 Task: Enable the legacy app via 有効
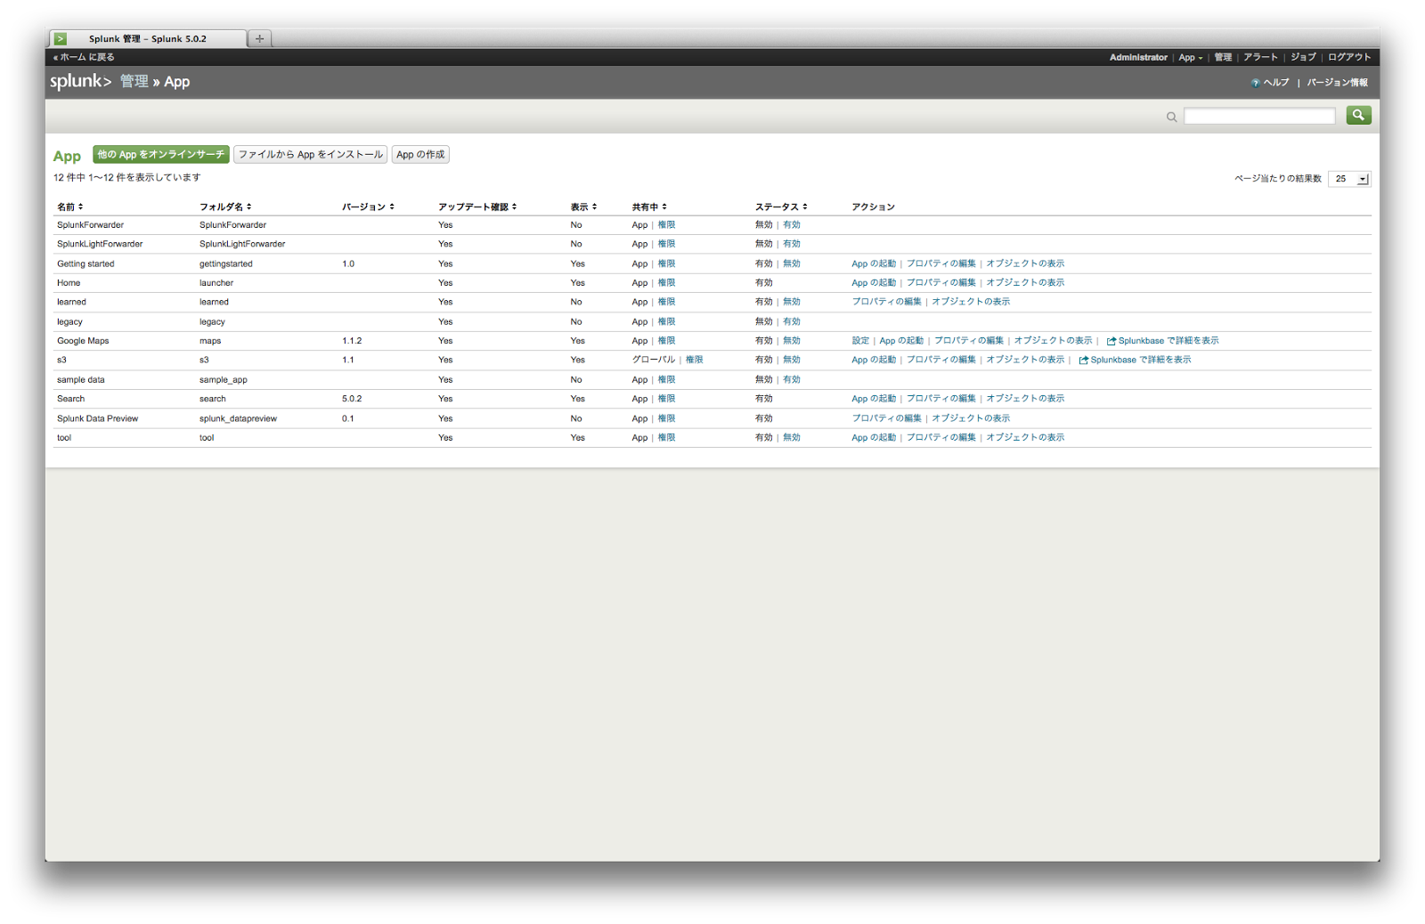[792, 321]
